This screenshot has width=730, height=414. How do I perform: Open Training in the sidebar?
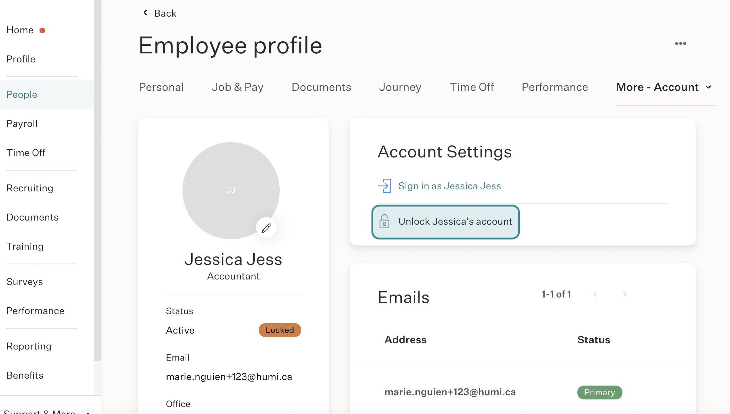click(x=25, y=247)
